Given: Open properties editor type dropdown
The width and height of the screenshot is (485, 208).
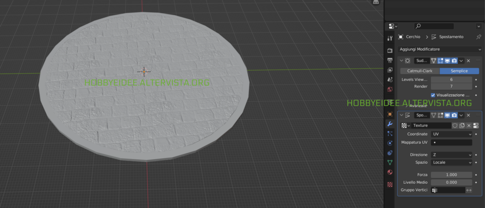Looking at the screenshot, I should tap(393, 27).
